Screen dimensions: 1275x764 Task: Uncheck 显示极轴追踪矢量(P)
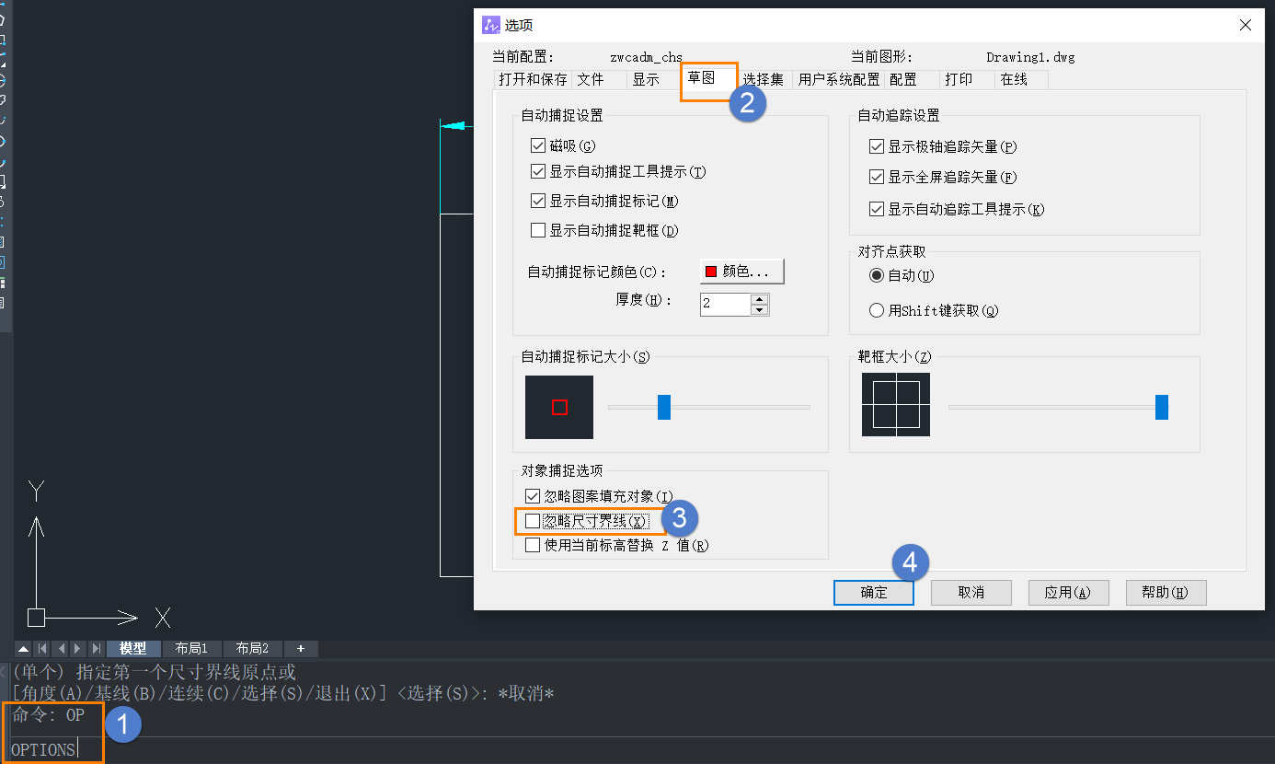coord(877,146)
